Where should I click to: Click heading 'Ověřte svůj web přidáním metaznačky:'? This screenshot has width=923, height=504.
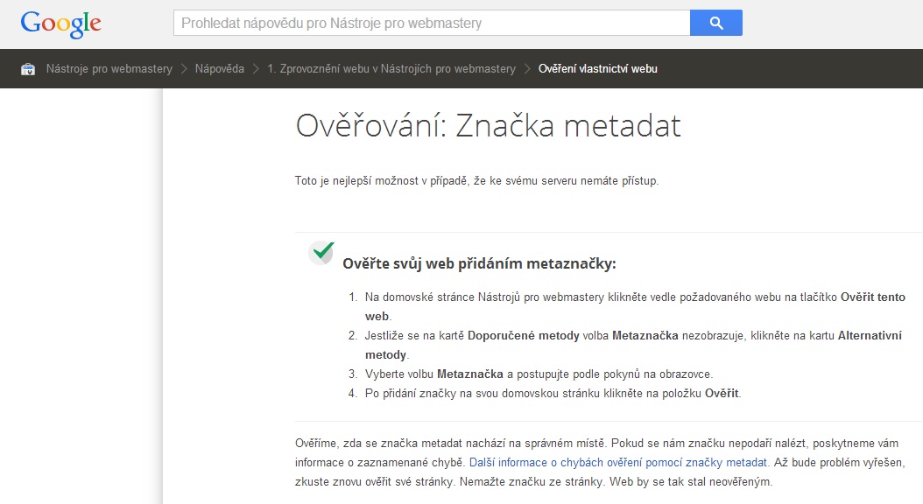(x=479, y=263)
